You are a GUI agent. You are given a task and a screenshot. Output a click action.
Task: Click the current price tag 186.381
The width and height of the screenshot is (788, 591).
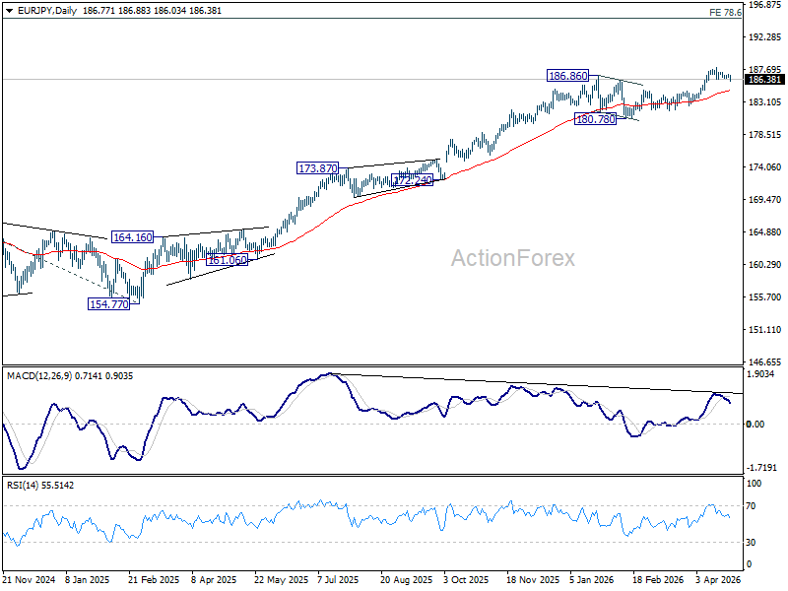click(764, 80)
